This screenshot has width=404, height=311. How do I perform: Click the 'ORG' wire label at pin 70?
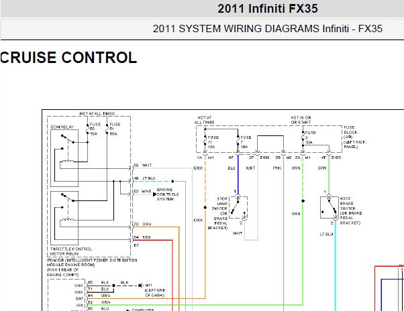[147, 225]
